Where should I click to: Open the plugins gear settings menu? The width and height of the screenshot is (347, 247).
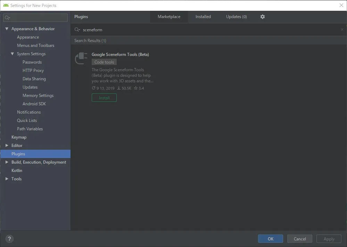(263, 17)
